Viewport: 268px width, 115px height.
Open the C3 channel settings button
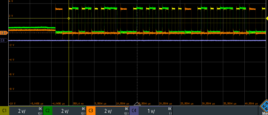coord(108,111)
